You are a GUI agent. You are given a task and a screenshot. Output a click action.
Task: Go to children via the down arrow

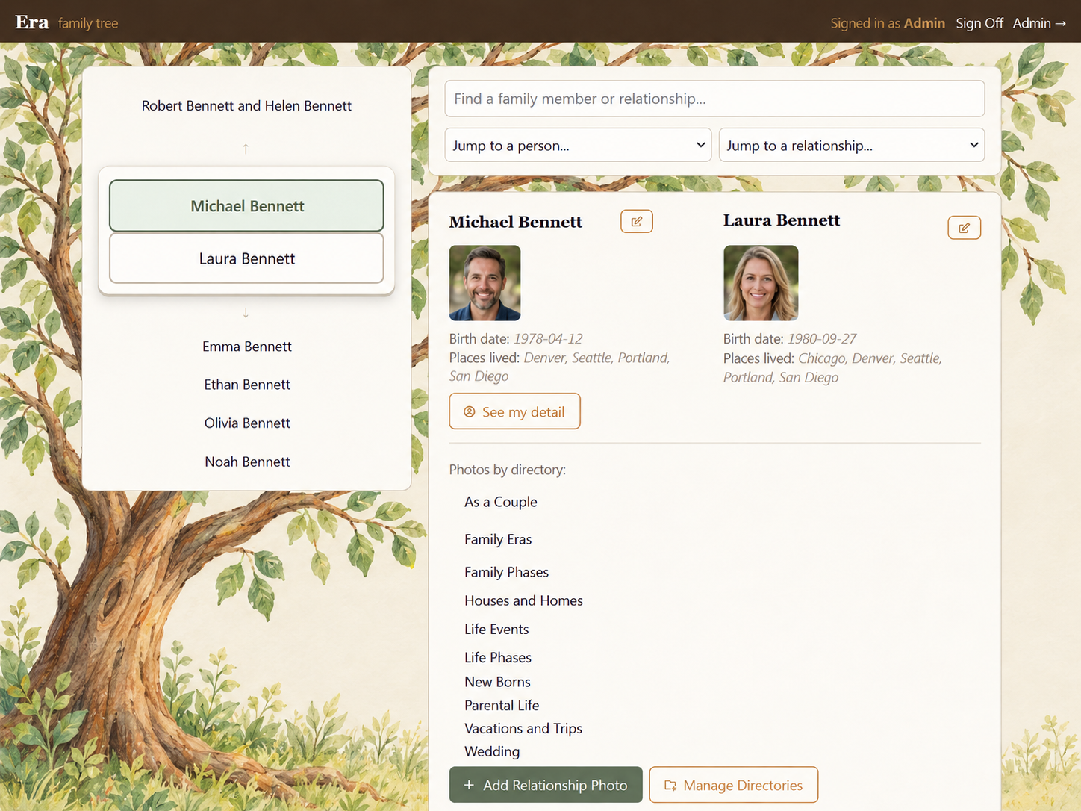[246, 313]
